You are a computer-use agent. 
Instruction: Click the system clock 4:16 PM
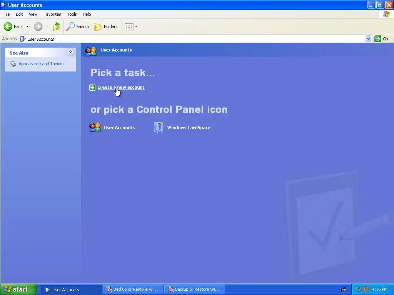coord(380,290)
